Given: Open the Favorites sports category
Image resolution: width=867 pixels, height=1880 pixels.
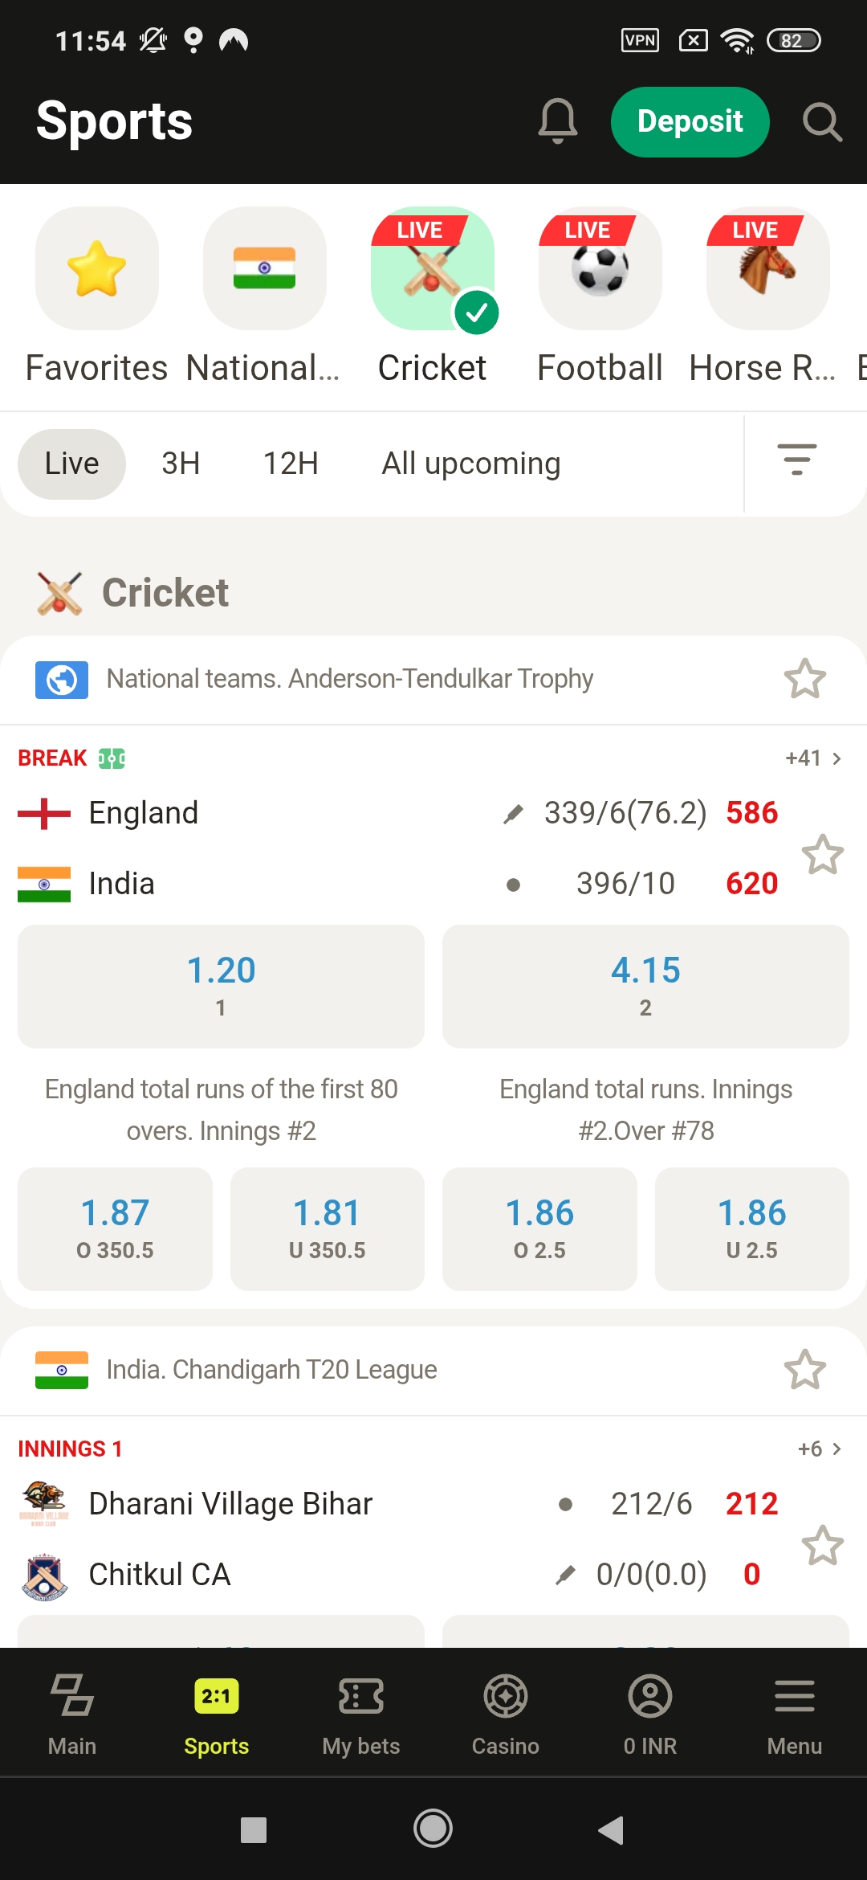Looking at the screenshot, I should (x=96, y=268).
